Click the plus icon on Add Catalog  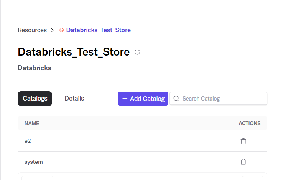pos(125,99)
